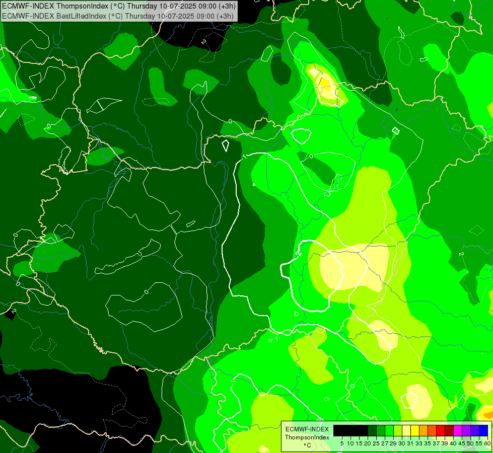Click the orange-red 35–37 legend swatch
Image resolution: width=493 pixels, height=453 pixels.
[432, 430]
